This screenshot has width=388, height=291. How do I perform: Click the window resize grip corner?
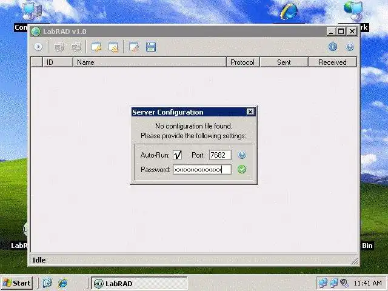tap(354, 261)
